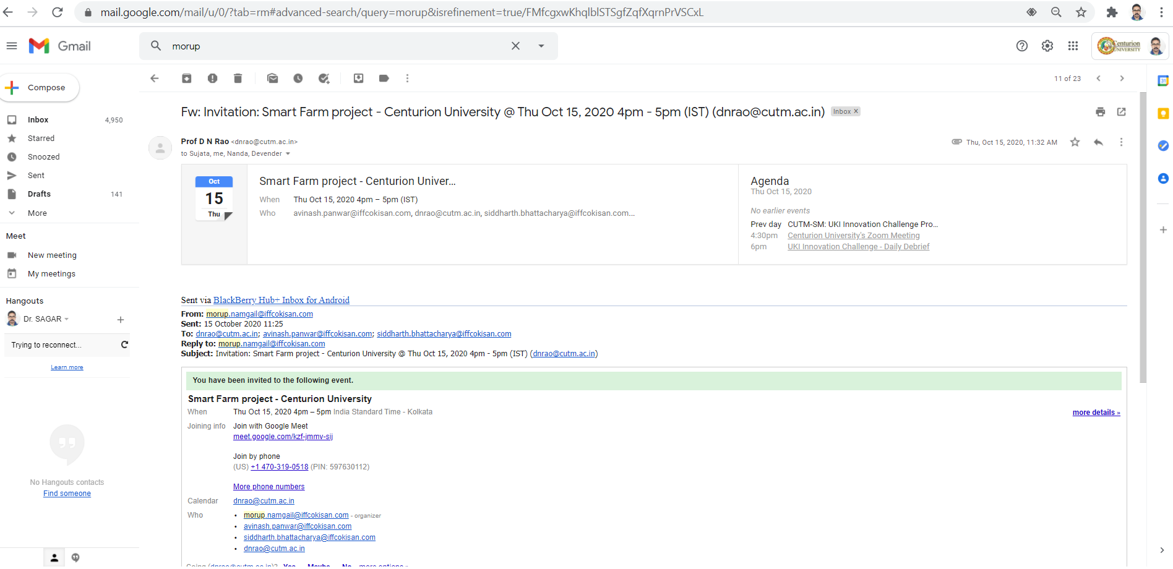This screenshot has height=569, width=1173.
Task: Reload the browser page
Action: [x=57, y=12]
